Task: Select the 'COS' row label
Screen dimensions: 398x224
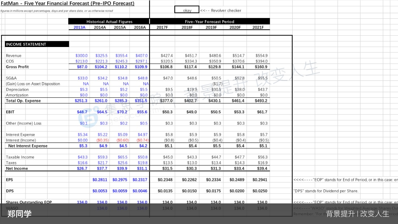Action: click(10, 61)
